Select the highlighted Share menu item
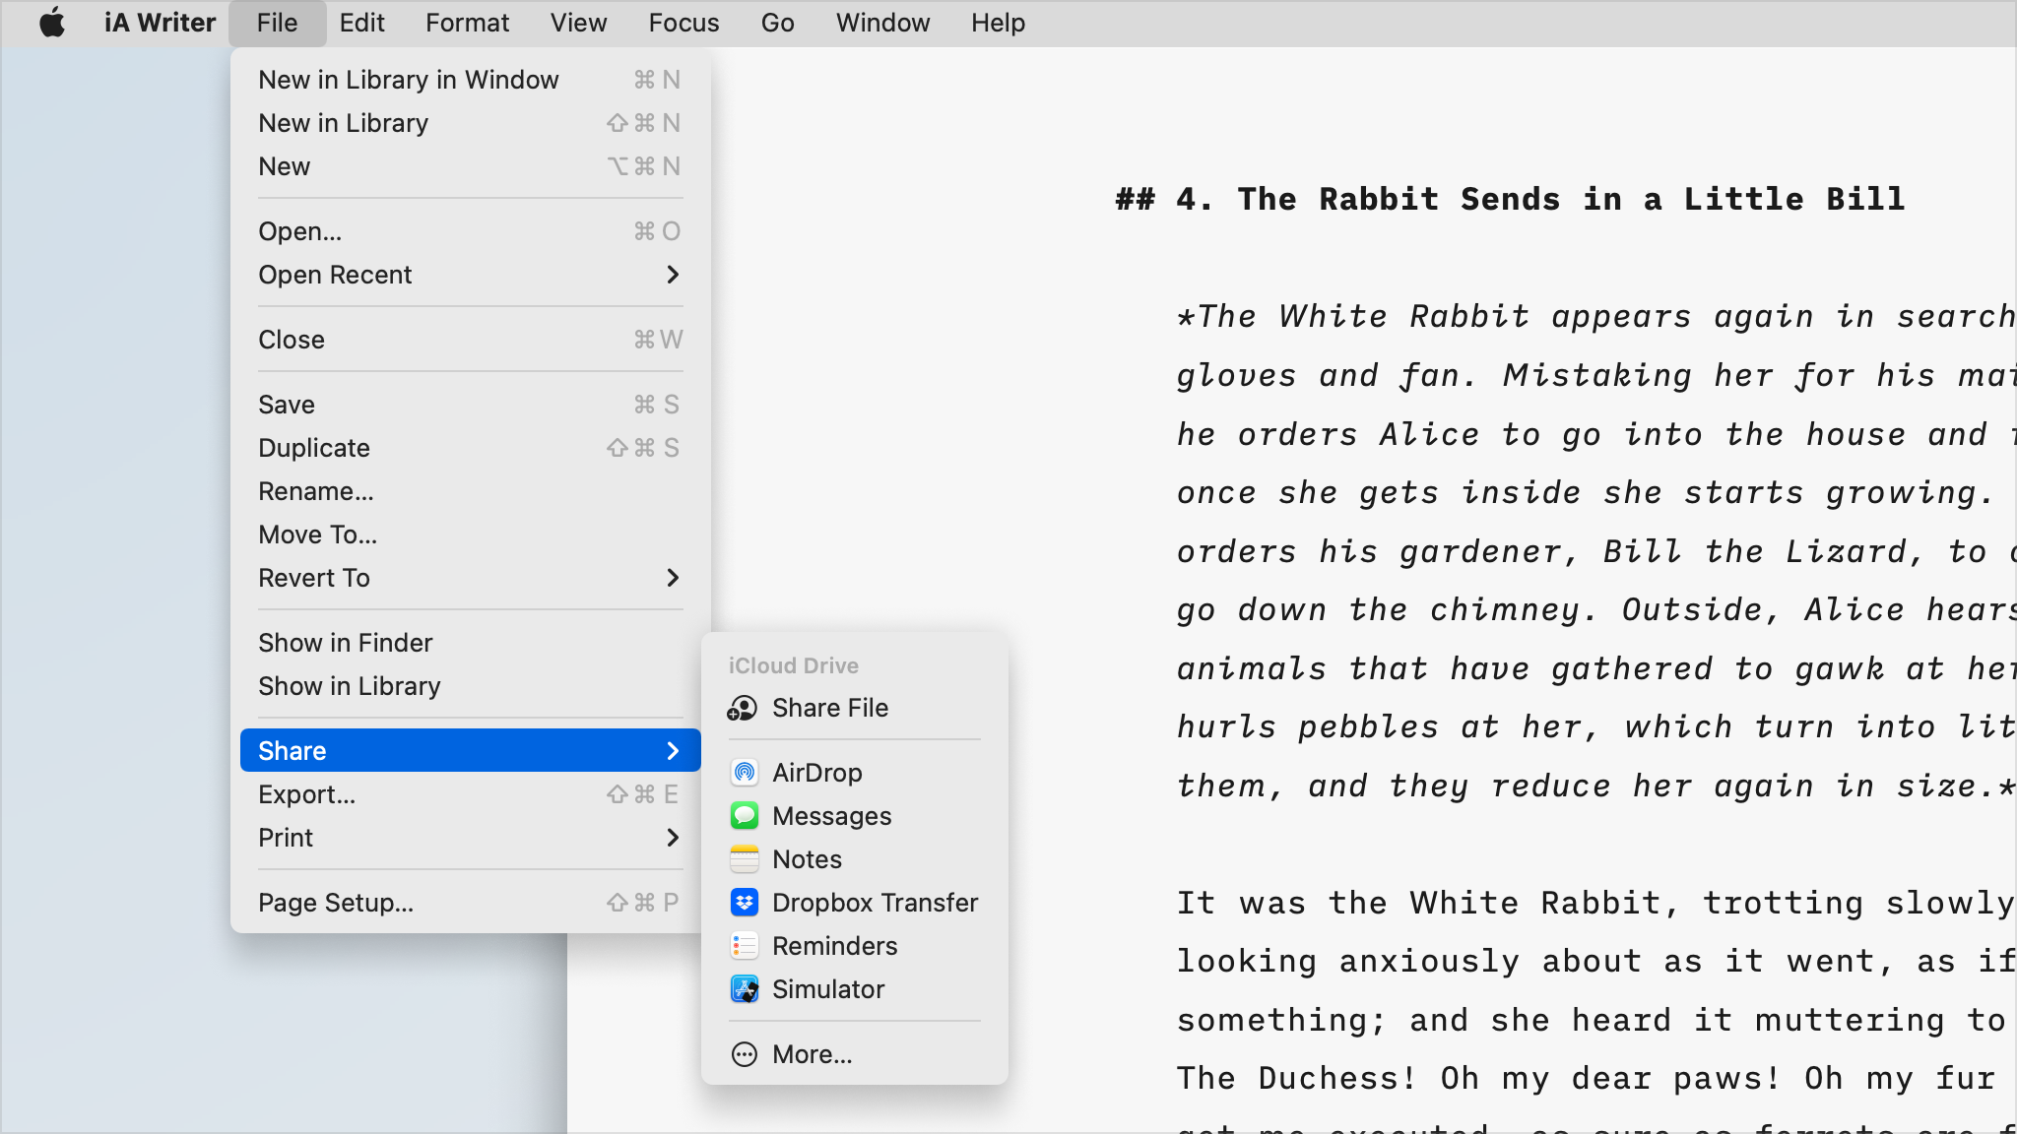The width and height of the screenshot is (2017, 1134). point(470,751)
